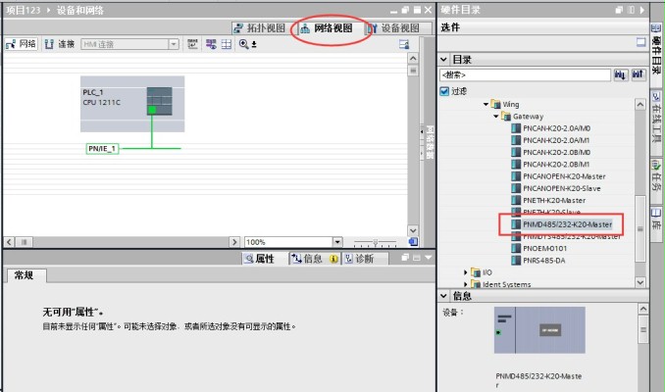This screenshot has width=665, height=392.
Task: Open the 100% zoom level dropdown
Action: (x=337, y=242)
